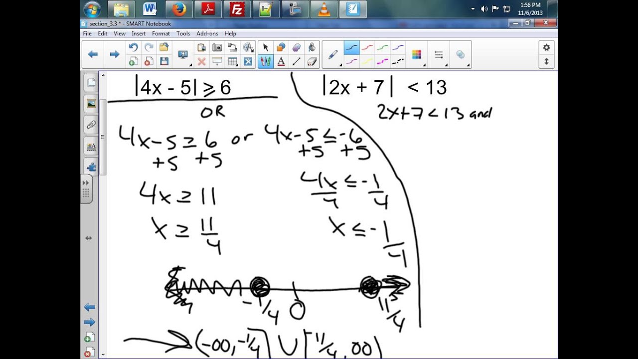This screenshot has width=638, height=359.
Task: Open the blue X tool button
Action: [x=248, y=61]
